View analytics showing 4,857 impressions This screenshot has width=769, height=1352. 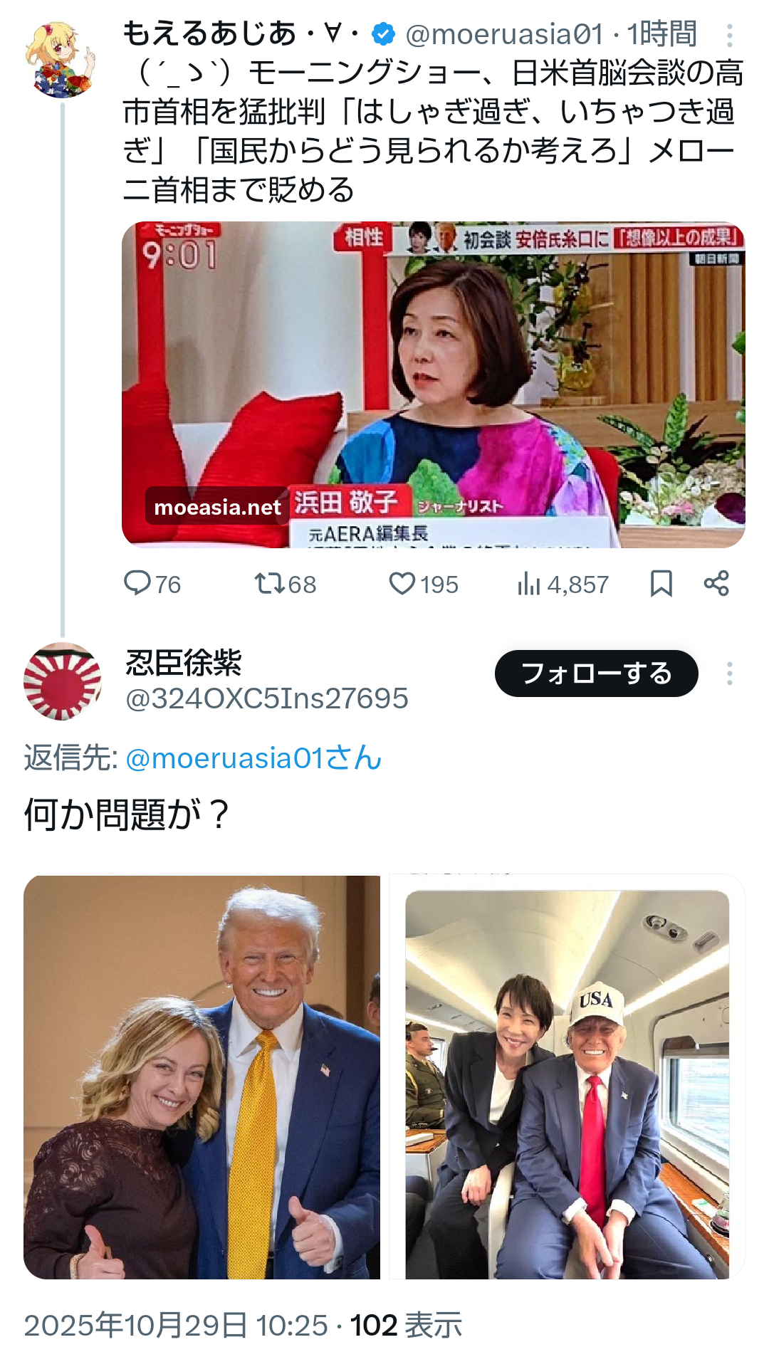(x=563, y=585)
